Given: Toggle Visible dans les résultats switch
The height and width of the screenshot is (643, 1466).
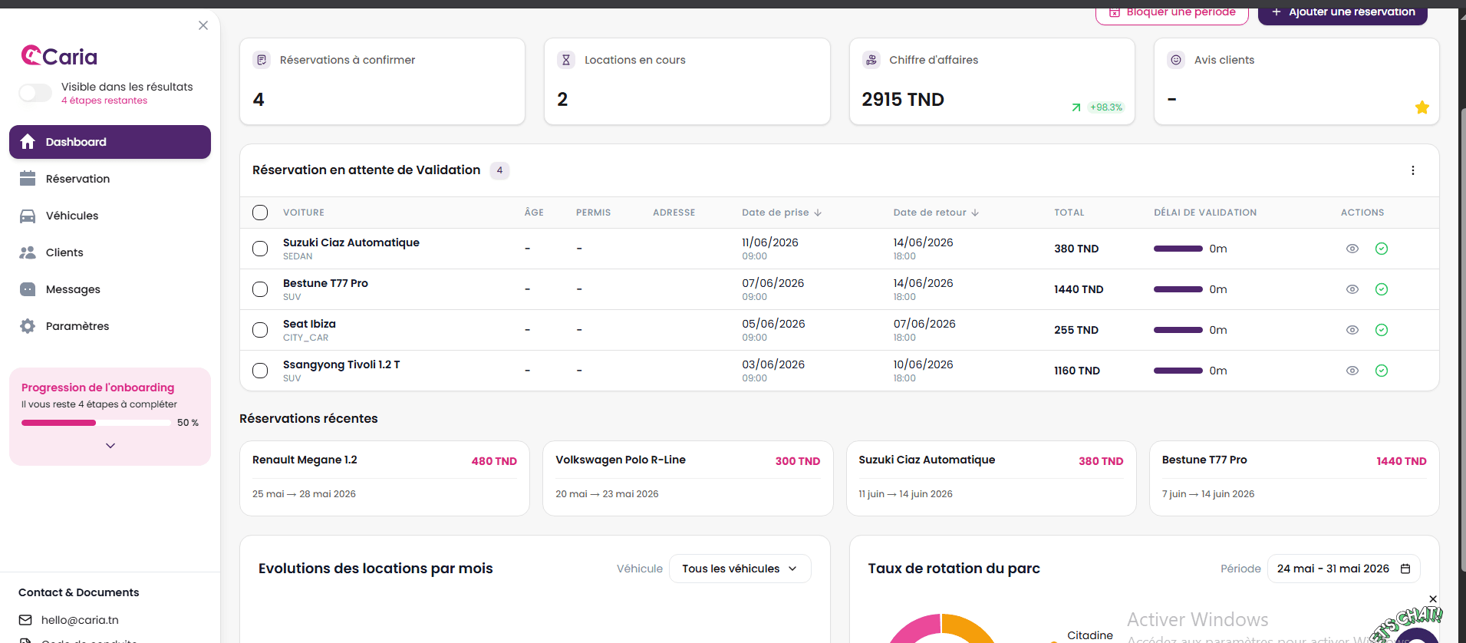Looking at the screenshot, I should click(35, 93).
